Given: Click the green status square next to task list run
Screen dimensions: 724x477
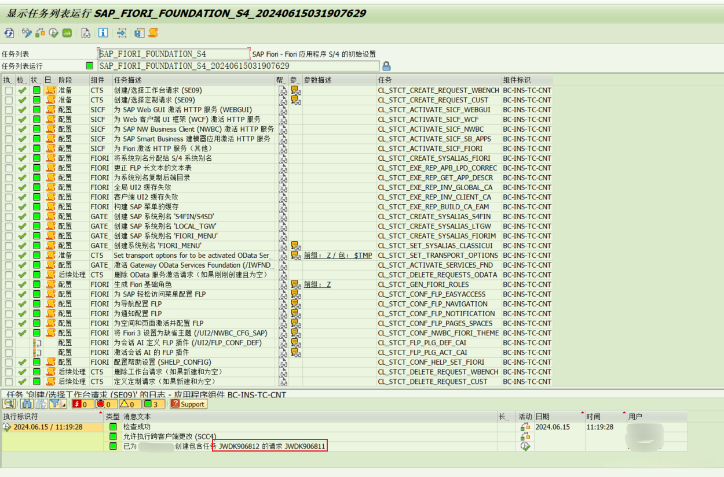Looking at the screenshot, I should 89,66.
